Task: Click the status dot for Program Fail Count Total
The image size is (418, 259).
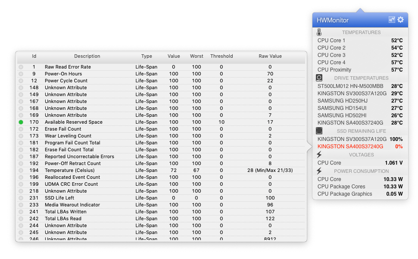Action: (x=21, y=143)
